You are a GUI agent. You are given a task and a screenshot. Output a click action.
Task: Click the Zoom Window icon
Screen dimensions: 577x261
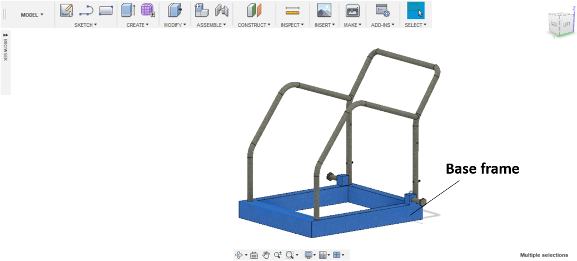coord(289,255)
